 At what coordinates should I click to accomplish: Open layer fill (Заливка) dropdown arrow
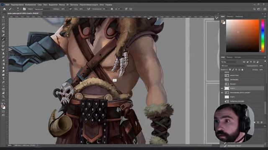pos(265,70)
